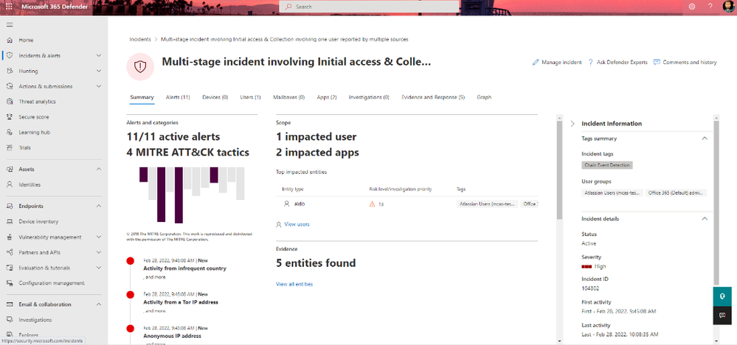
Task: Click the Threat analytics icon
Action: 10,102
